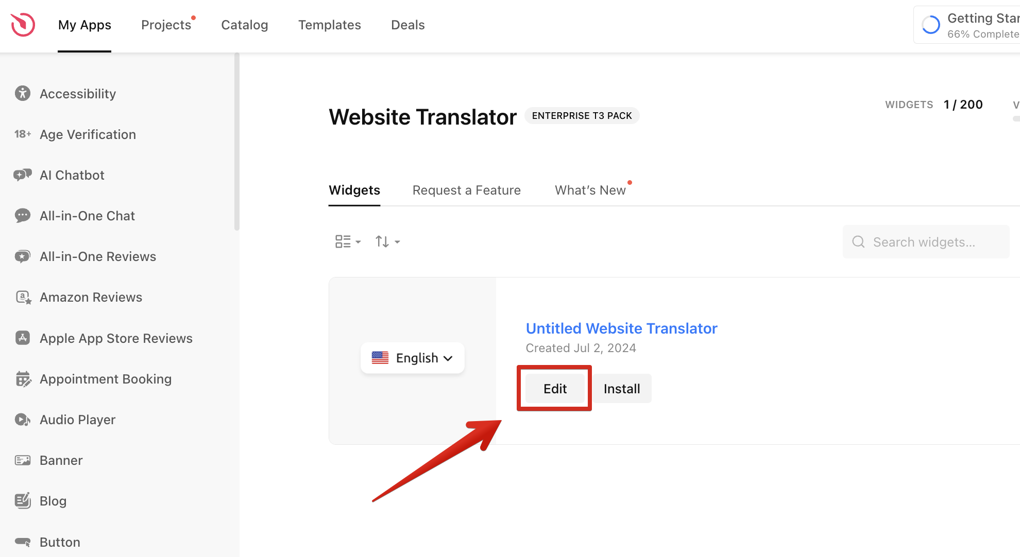Click the AI Chatbot sidebar icon
This screenshot has height=557, width=1020.
[23, 175]
